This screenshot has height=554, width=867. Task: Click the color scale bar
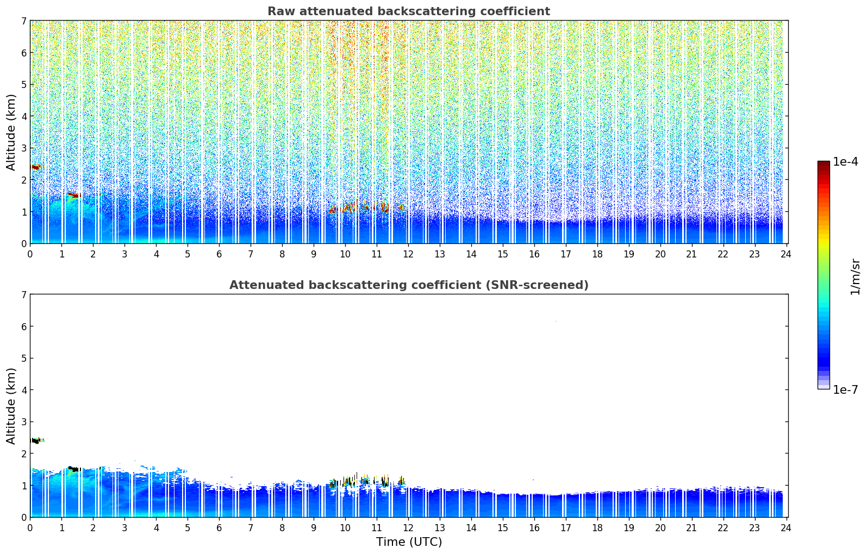(824, 275)
